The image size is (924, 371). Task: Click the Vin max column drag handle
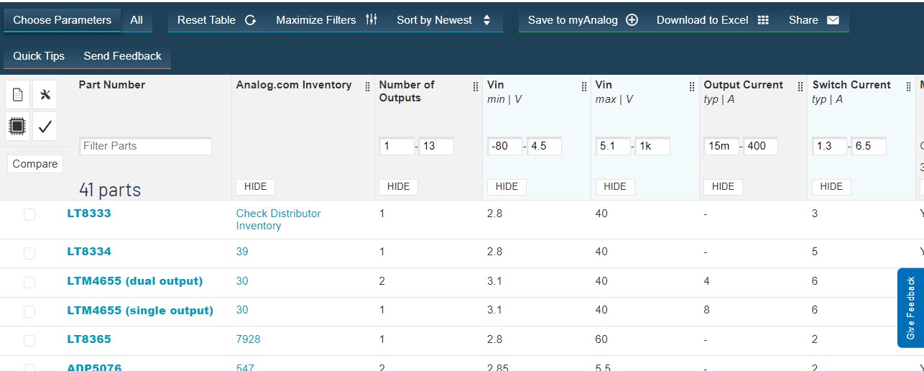[x=692, y=86]
